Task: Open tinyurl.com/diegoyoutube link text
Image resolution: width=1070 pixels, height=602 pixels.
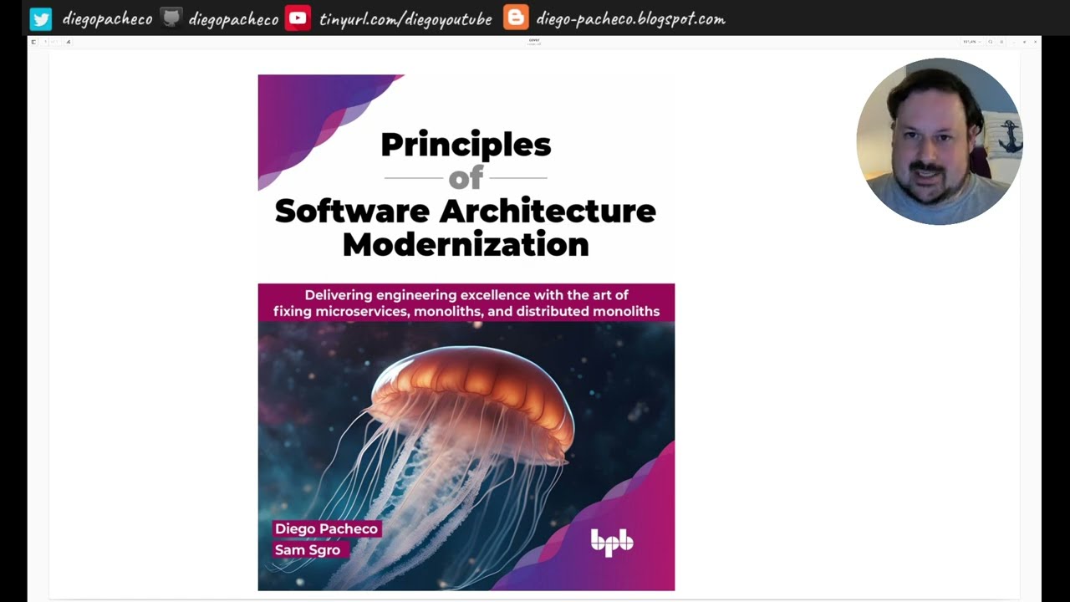Action: point(405,19)
